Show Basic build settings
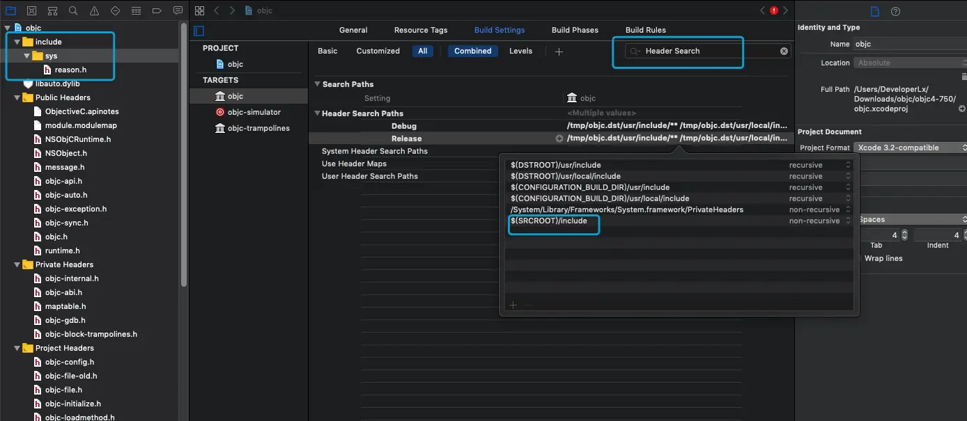The width and height of the screenshot is (967, 421). pyautogui.click(x=327, y=51)
